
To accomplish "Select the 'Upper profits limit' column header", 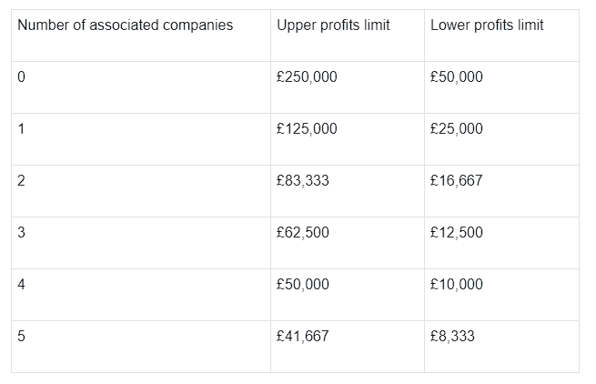I will pos(333,25).
